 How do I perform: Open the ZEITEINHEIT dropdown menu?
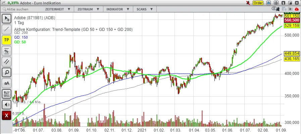pos(58,9)
